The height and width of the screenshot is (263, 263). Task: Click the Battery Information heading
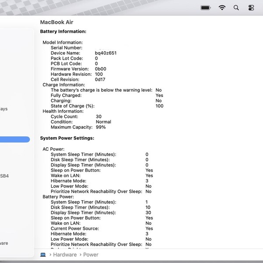coord(63,32)
